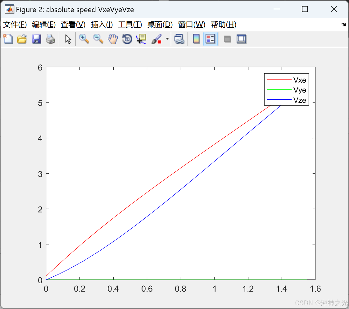Open the 插入(I) menu
This screenshot has height=309, width=349.
(102, 25)
